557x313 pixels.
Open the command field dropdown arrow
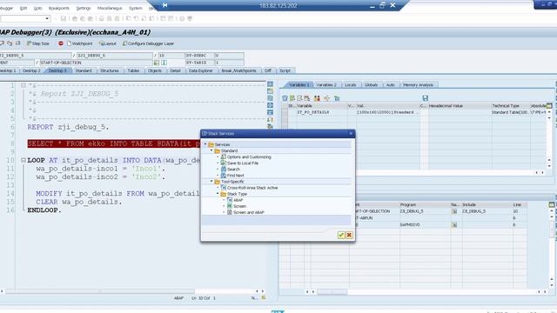point(47,18)
